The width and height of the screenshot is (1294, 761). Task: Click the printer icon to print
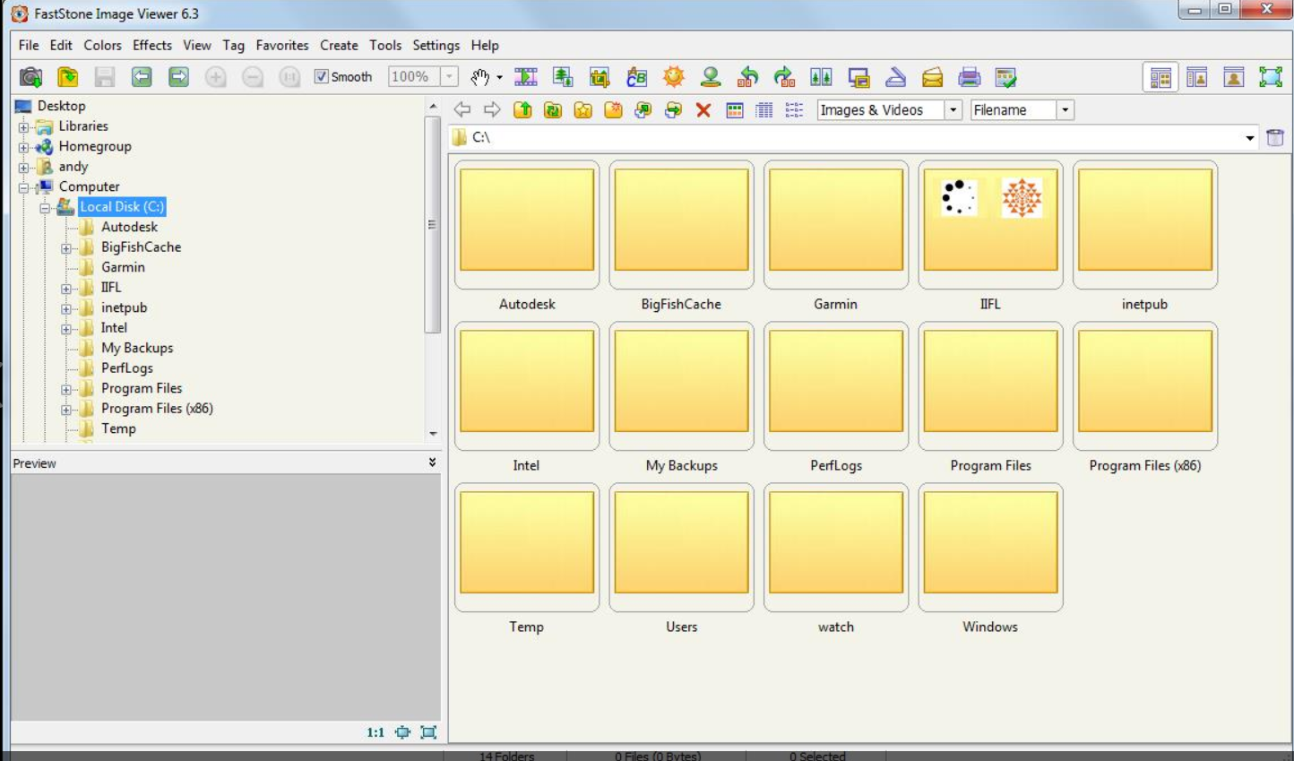pyautogui.click(x=969, y=77)
